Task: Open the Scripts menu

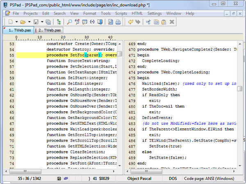Action: click(x=121, y=13)
